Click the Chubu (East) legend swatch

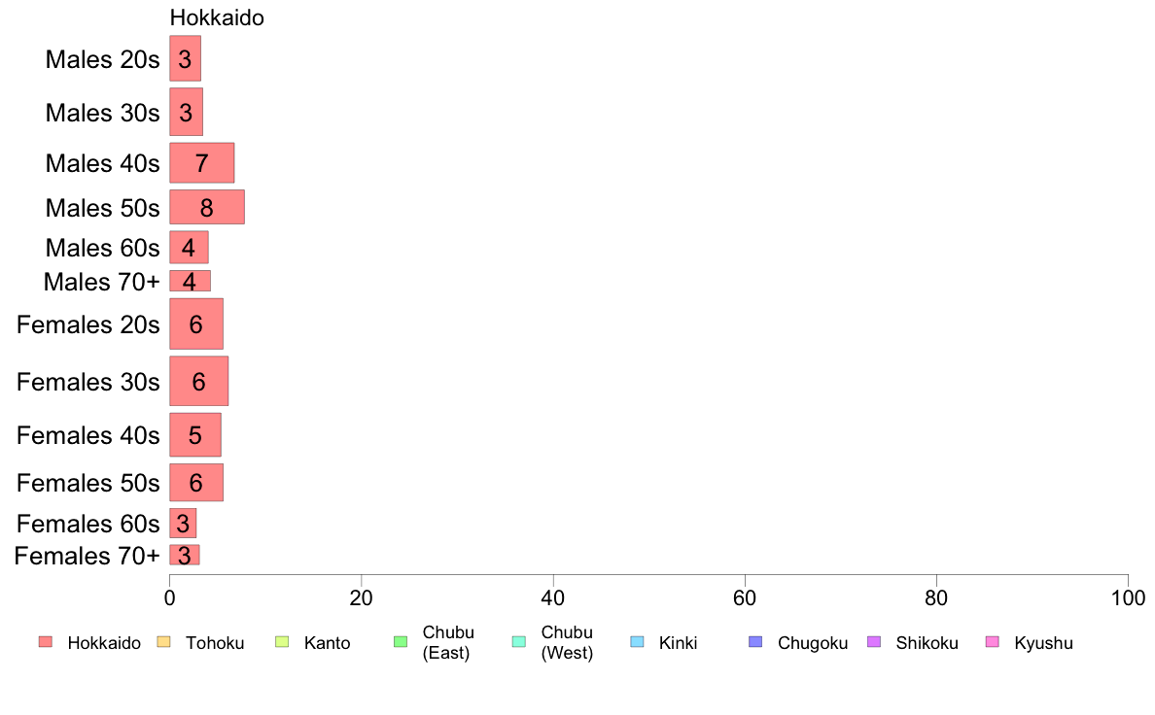[401, 642]
